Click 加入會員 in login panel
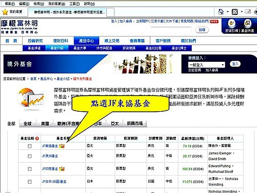This screenshot has height=193, width=257. [x=212, y=70]
